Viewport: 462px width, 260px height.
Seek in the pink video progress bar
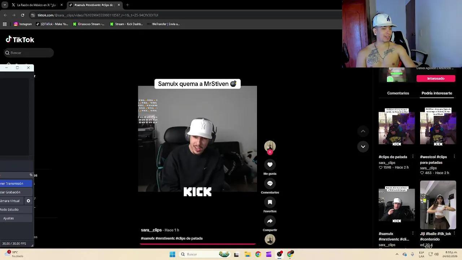(x=197, y=244)
